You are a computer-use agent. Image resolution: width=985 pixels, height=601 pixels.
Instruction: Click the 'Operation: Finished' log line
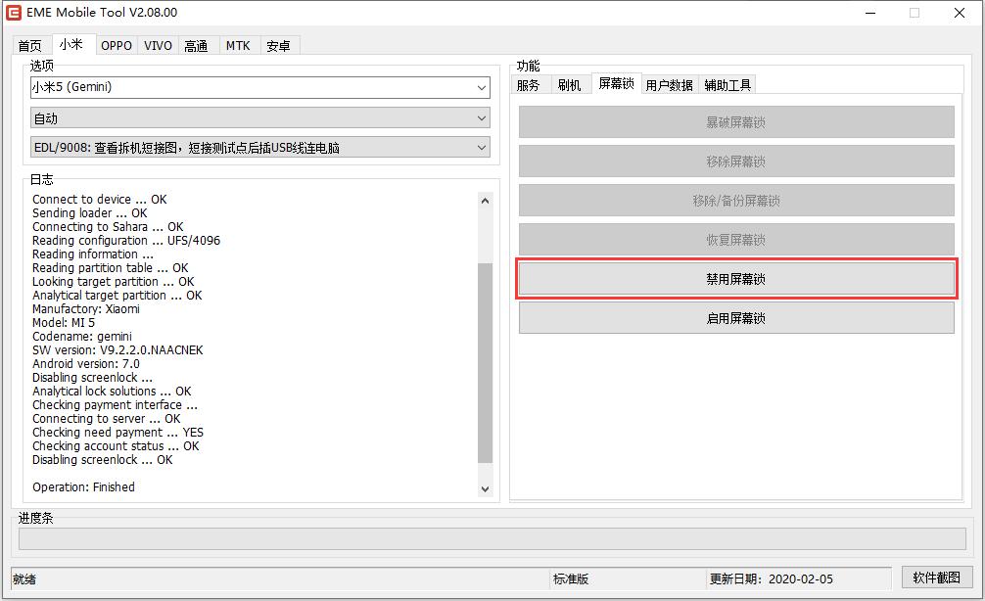click(83, 487)
